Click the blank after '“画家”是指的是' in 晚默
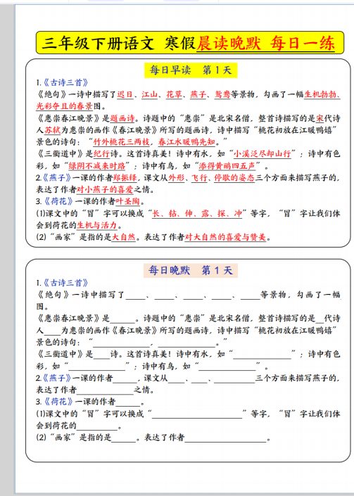Screen dimensions: 354x496 coord(124,438)
